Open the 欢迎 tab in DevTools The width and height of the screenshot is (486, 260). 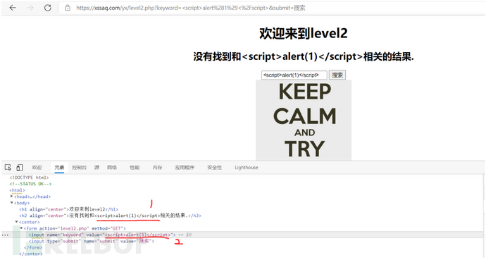pyautogui.click(x=37, y=167)
